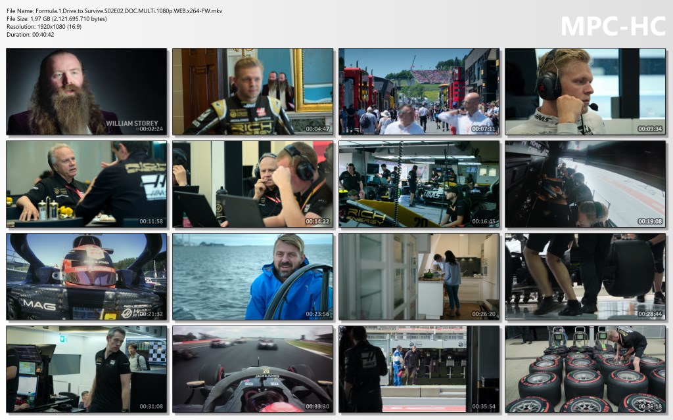Select the pit wall thumbnail at 00:19:08
Viewport: 673px width, 420px height.
[x=585, y=184]
